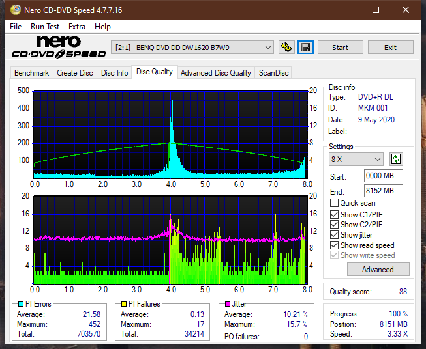The width and height of the screenshot is (426, 349).
Task: Click the cyan PI Errors legend swatch
Action: 20,304
